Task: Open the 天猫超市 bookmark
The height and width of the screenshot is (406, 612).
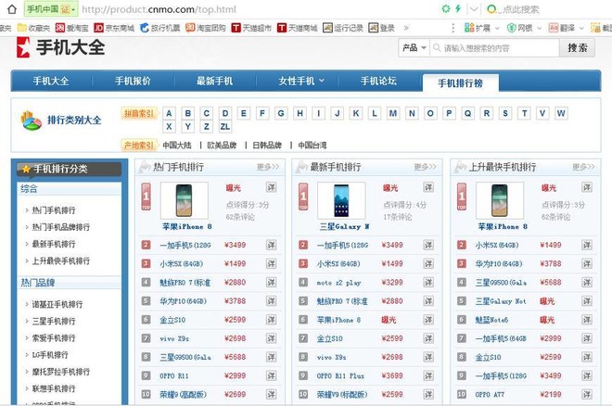Action: [251, 28]
